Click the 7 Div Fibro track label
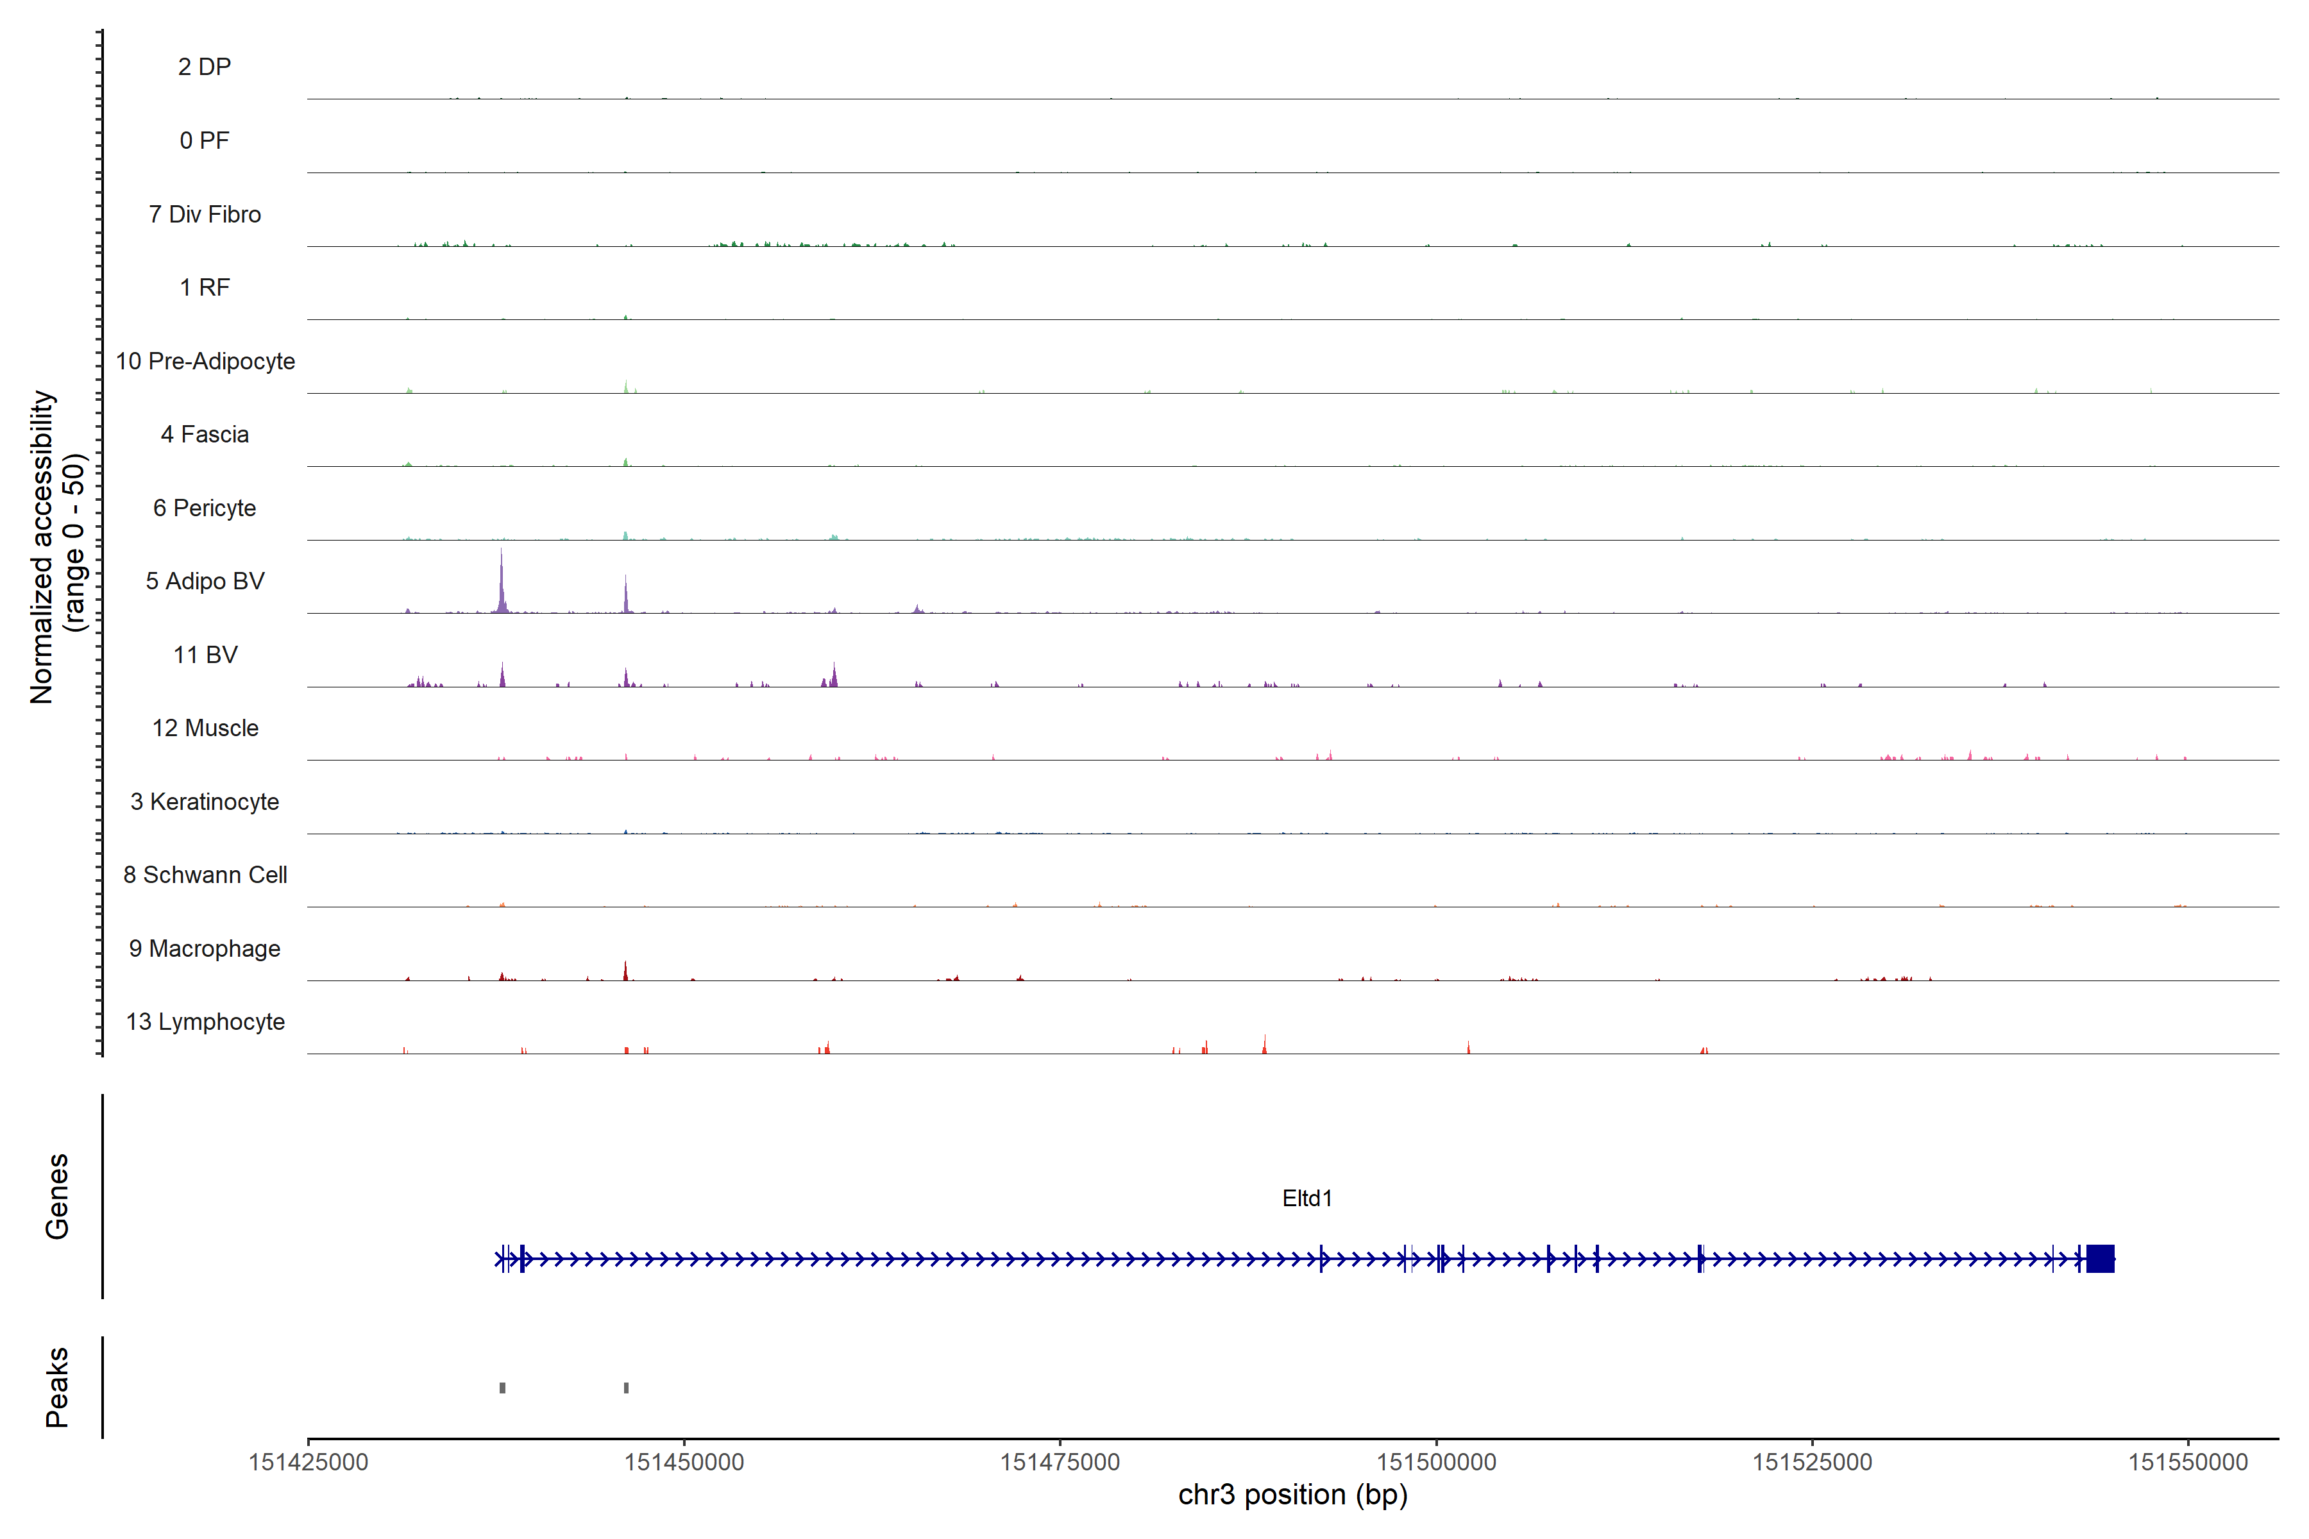 205,214
